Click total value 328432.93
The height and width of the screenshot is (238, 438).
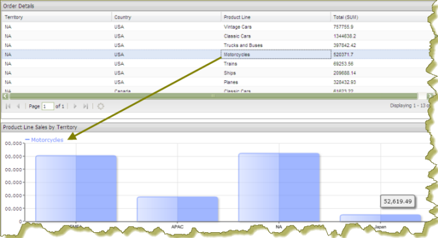(x=345, y=82)
